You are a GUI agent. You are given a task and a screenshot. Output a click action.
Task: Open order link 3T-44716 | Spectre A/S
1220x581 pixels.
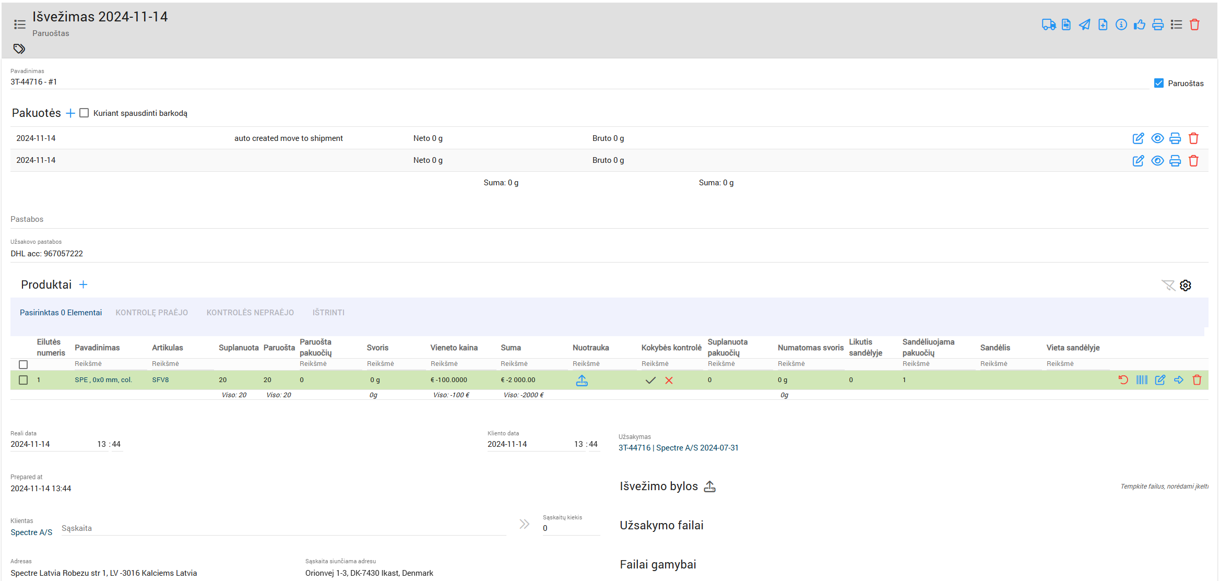coord(678,448)
